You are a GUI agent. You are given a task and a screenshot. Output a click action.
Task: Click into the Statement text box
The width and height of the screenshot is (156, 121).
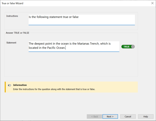74,46
